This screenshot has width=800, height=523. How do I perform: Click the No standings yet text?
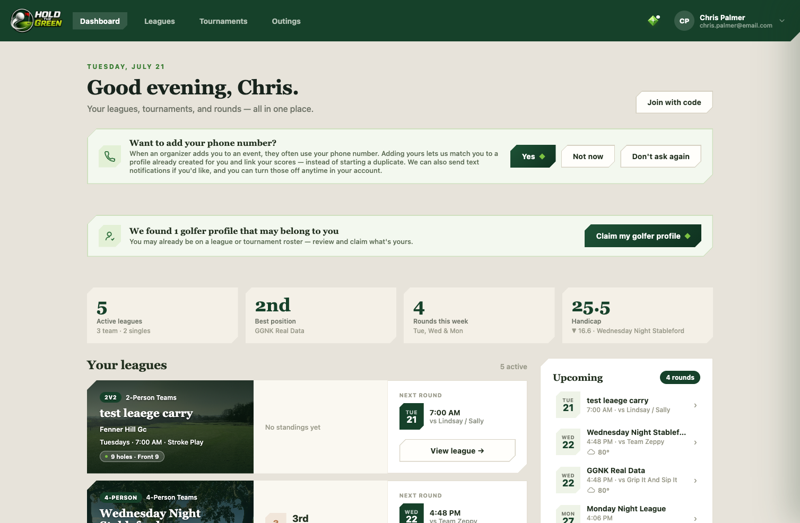(x=293, y=428)
